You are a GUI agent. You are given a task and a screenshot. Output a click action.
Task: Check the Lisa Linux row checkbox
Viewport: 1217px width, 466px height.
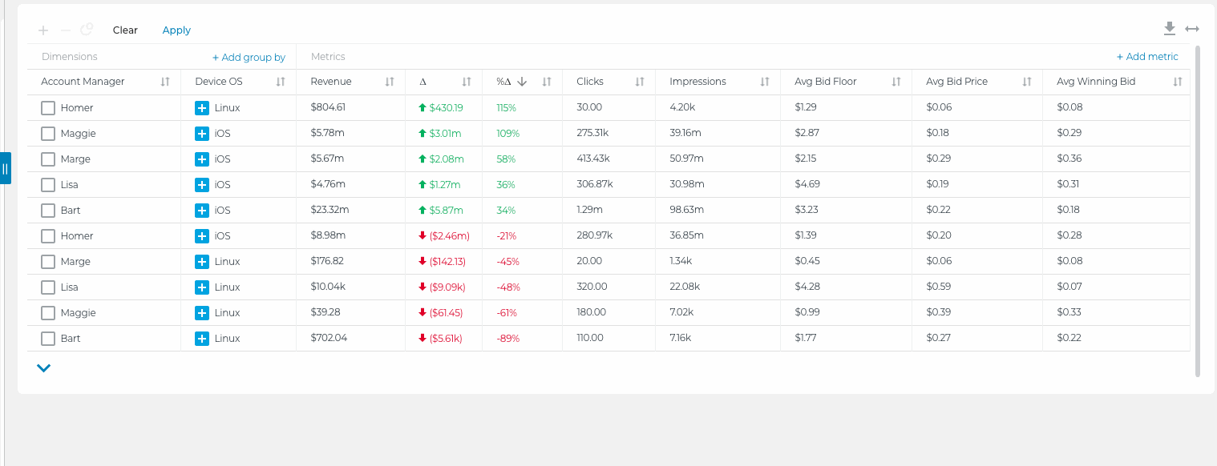pyautogui.click(x=48, y=287)
